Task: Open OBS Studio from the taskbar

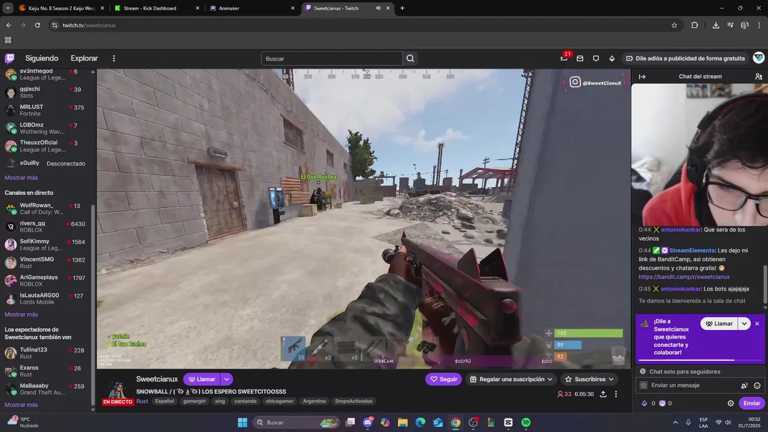Action: 473,422
